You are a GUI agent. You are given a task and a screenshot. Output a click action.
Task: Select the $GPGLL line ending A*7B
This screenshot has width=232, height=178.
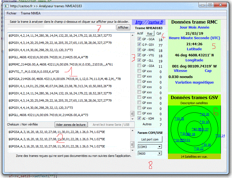click(48, 57)
